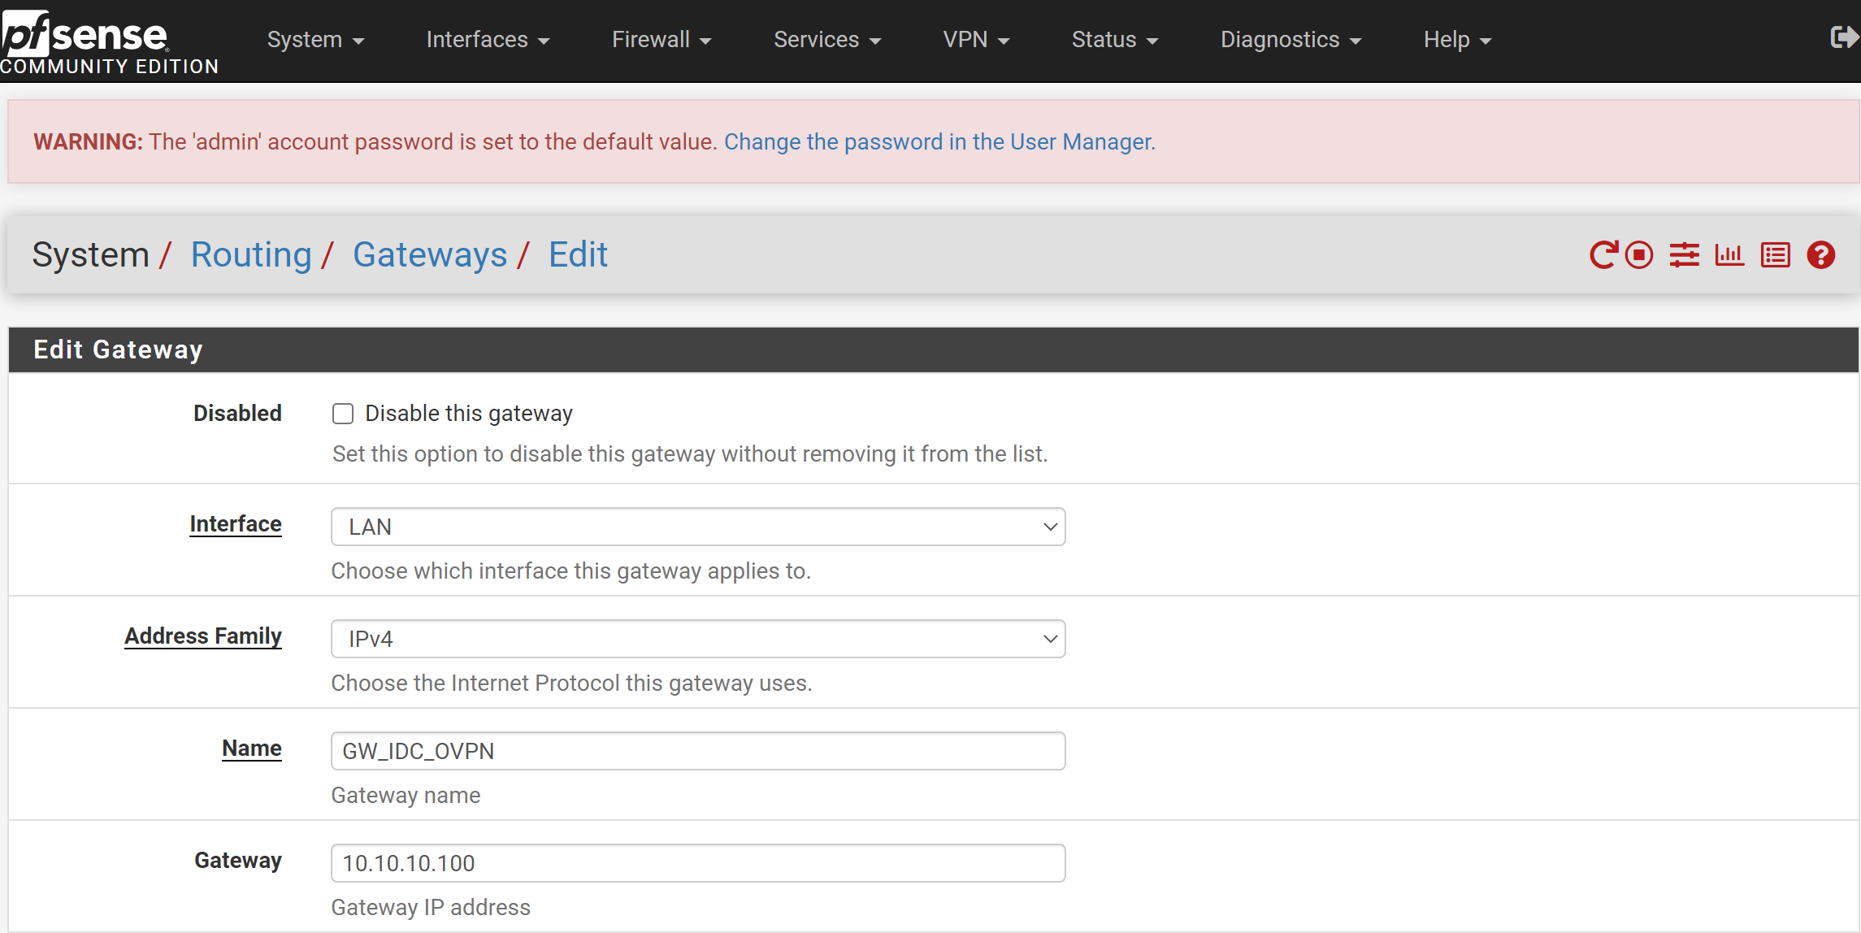Click the Gateway IP address input field
Image resolution: width=1861 pixels, height=933 pixels.
click(698, 863)
